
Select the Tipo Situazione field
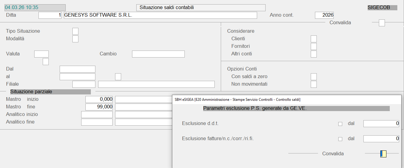click(75, 31)
